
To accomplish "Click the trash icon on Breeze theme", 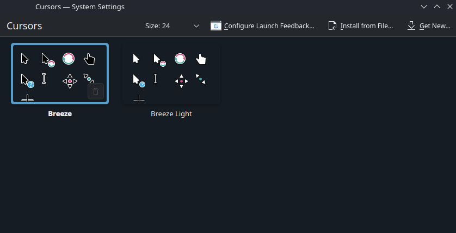I will [96, 91].
